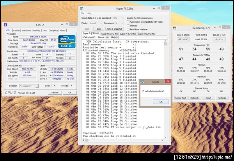Click the Level 3 cache 6 MBytes value
234x161 pixels.
coord(57,79)
